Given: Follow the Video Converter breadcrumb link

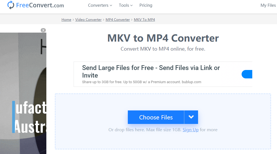Looking at the screenshot, I should [88, 20].
